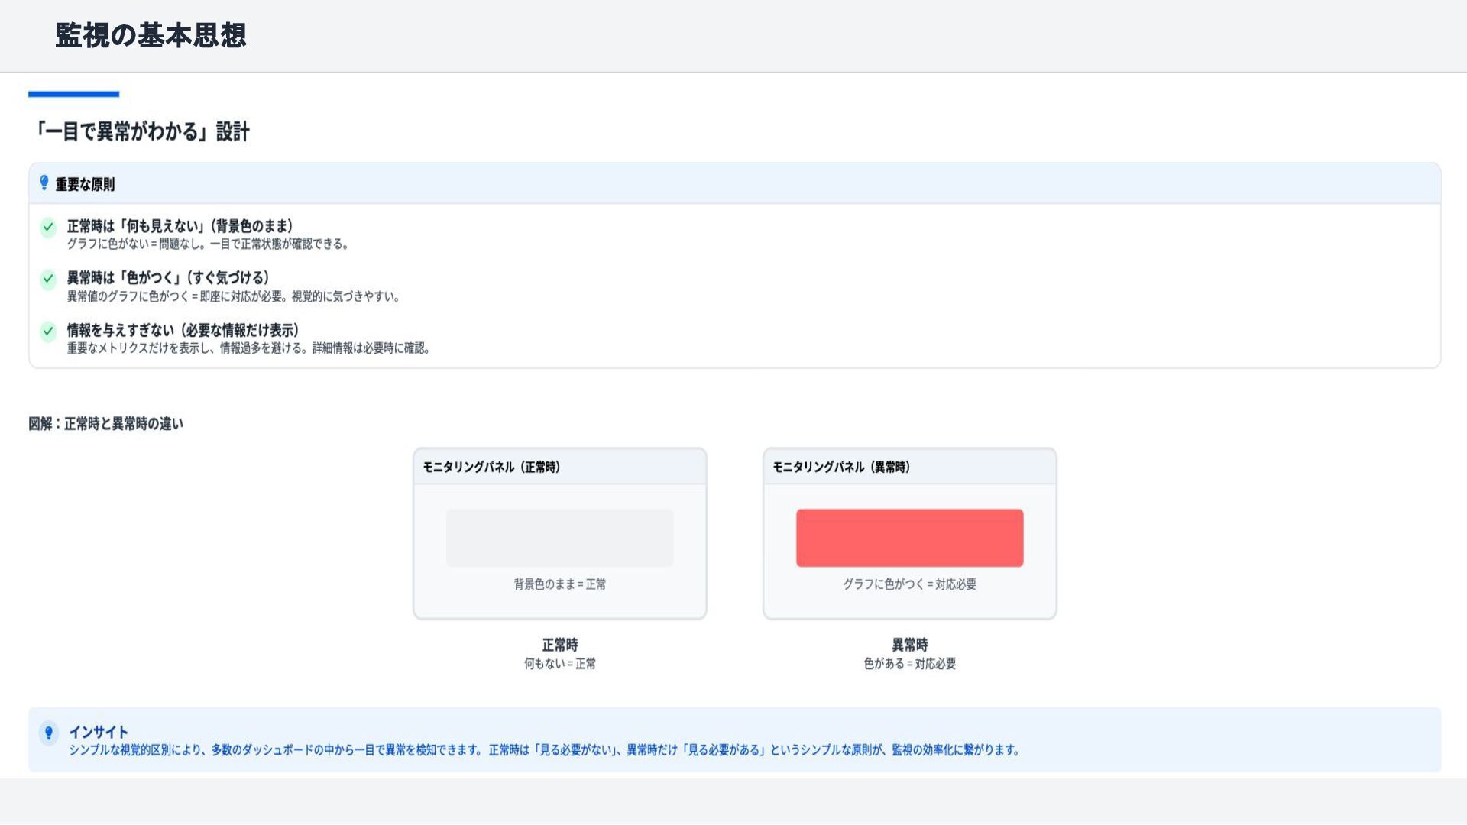Click the モニタリングパネル（異常時）header
This screenshot has width=1467, height=825.
coord(840,467)
